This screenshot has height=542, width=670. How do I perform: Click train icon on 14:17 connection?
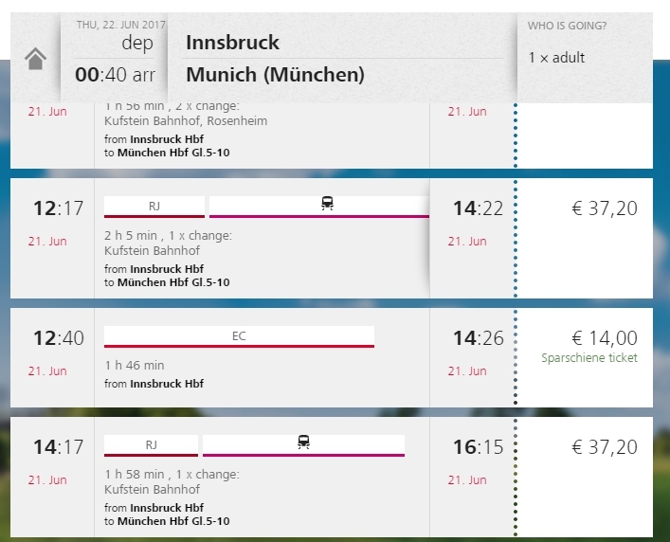[303, 443]
